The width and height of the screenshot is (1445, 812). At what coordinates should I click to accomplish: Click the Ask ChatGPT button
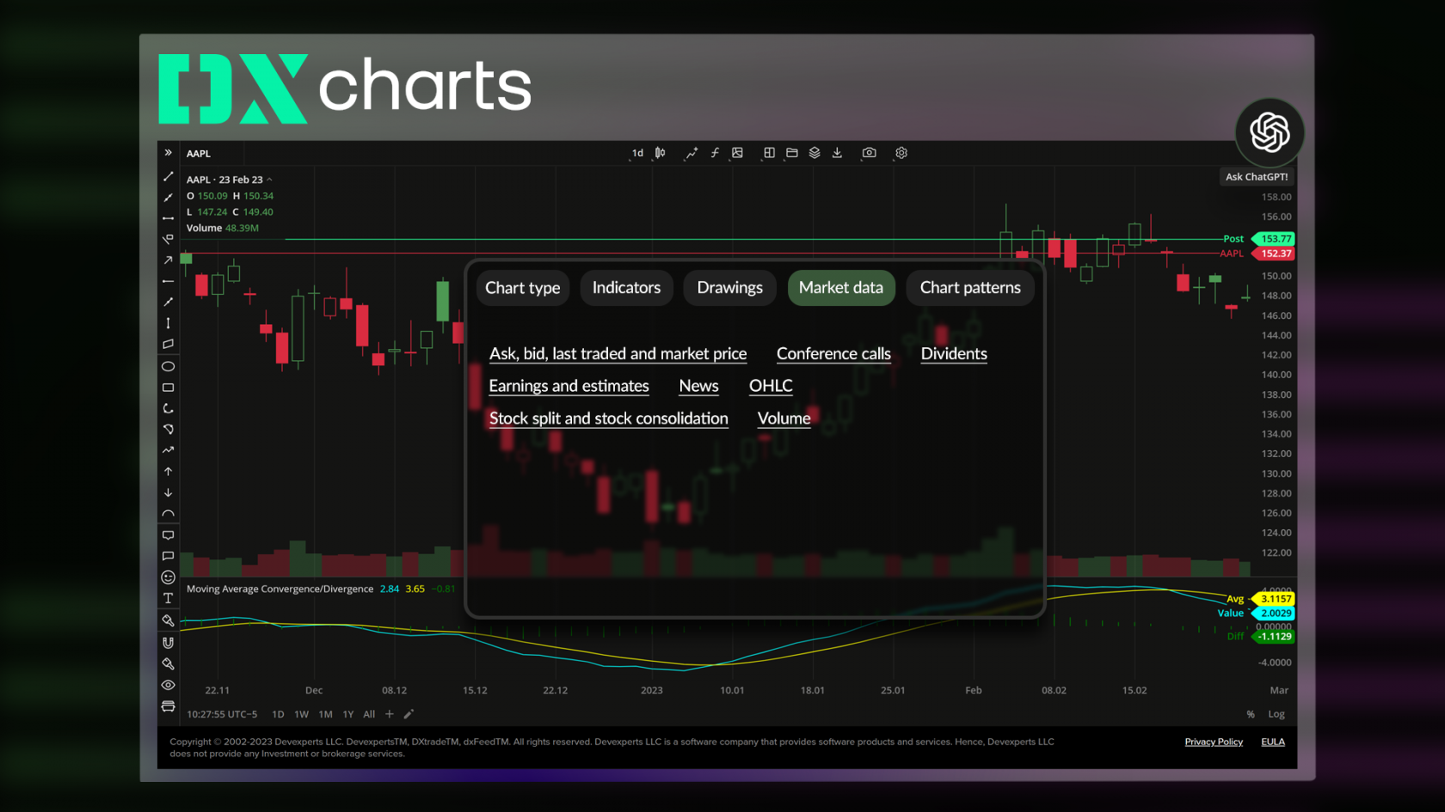tap(1270, 133)
